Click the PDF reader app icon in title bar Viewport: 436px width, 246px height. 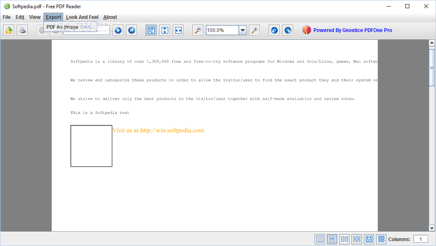tap(7, 7)
